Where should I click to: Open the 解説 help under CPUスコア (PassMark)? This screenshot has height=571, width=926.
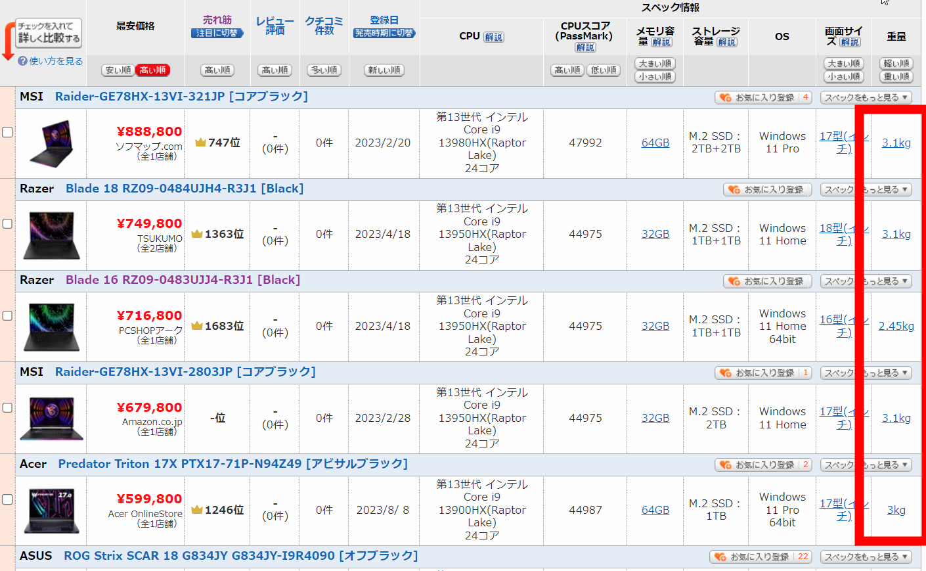(585, 47)
